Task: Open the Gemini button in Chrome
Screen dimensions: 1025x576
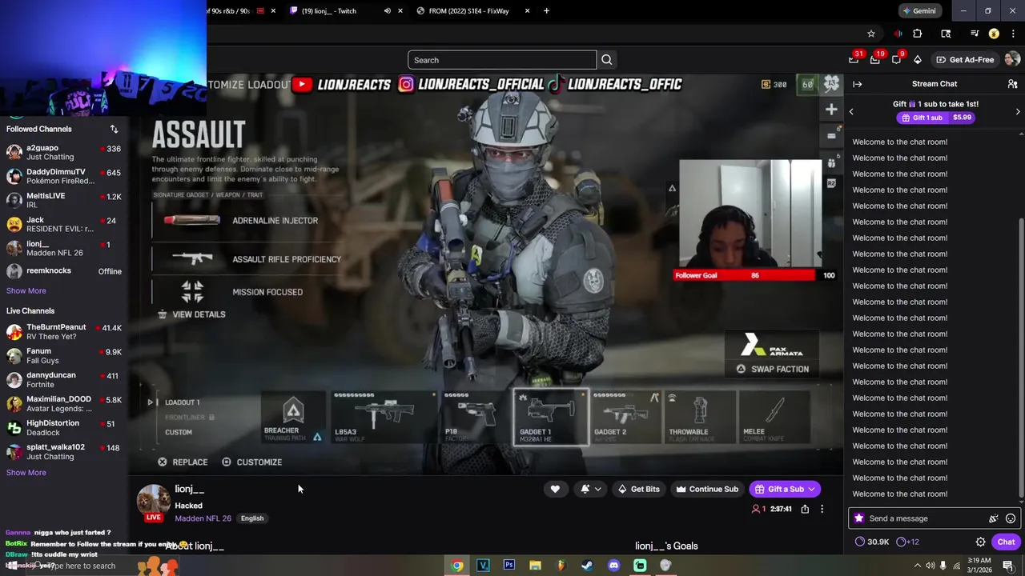Action: pyautogui.click(x=918, y=11)
